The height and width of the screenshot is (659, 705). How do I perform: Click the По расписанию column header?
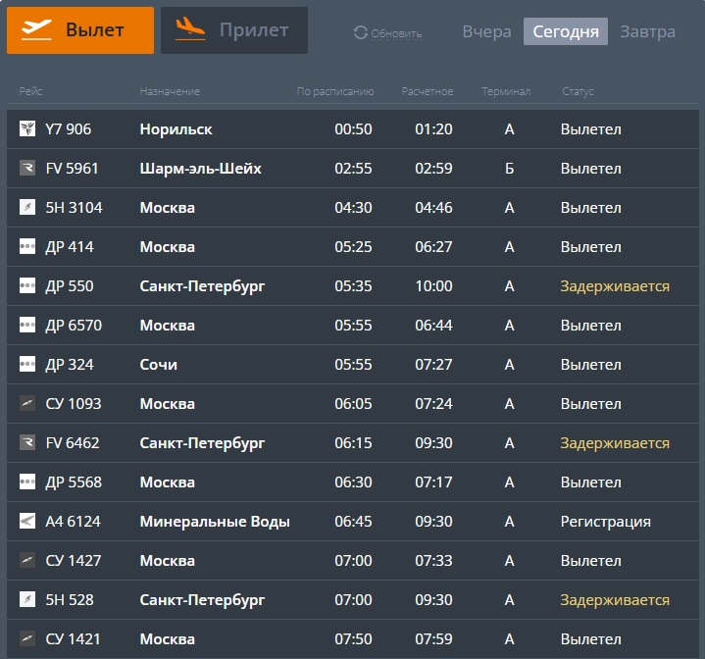click(335, 91)
